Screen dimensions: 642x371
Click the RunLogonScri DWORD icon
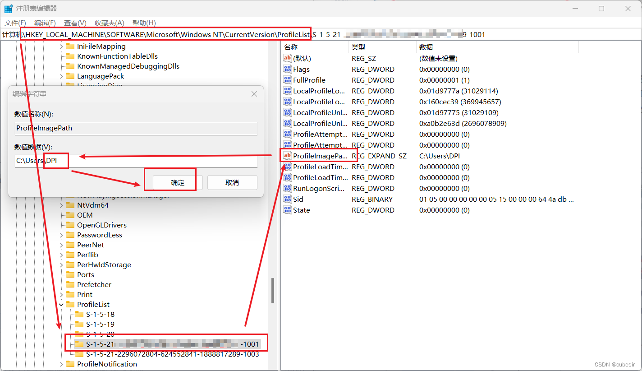[287, 188]
